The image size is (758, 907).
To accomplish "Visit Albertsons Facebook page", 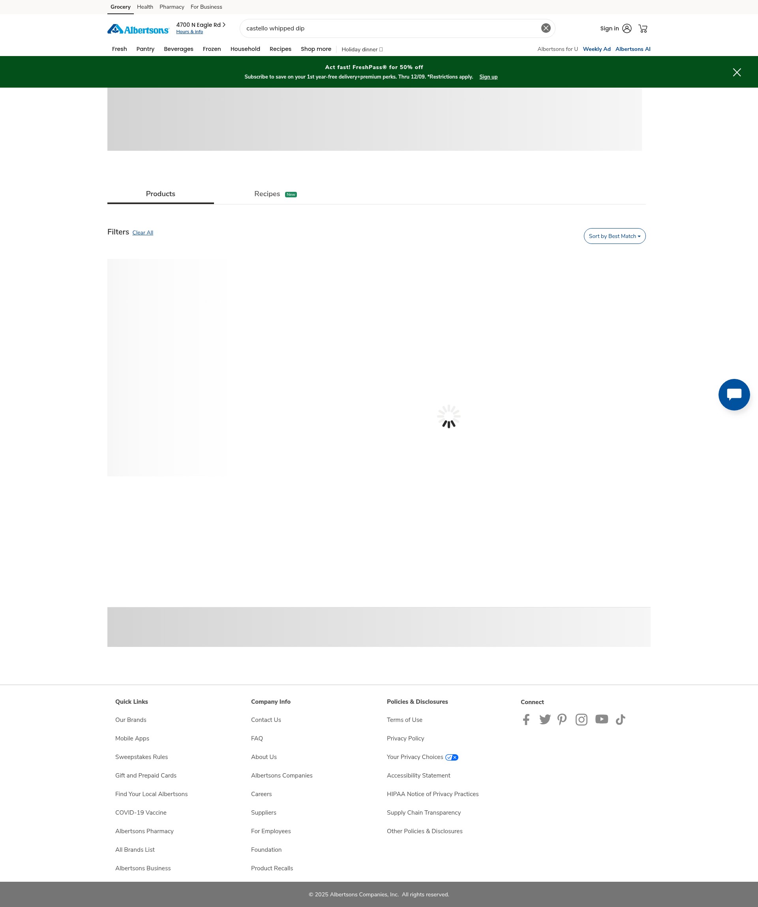I will tap(526, 719).
